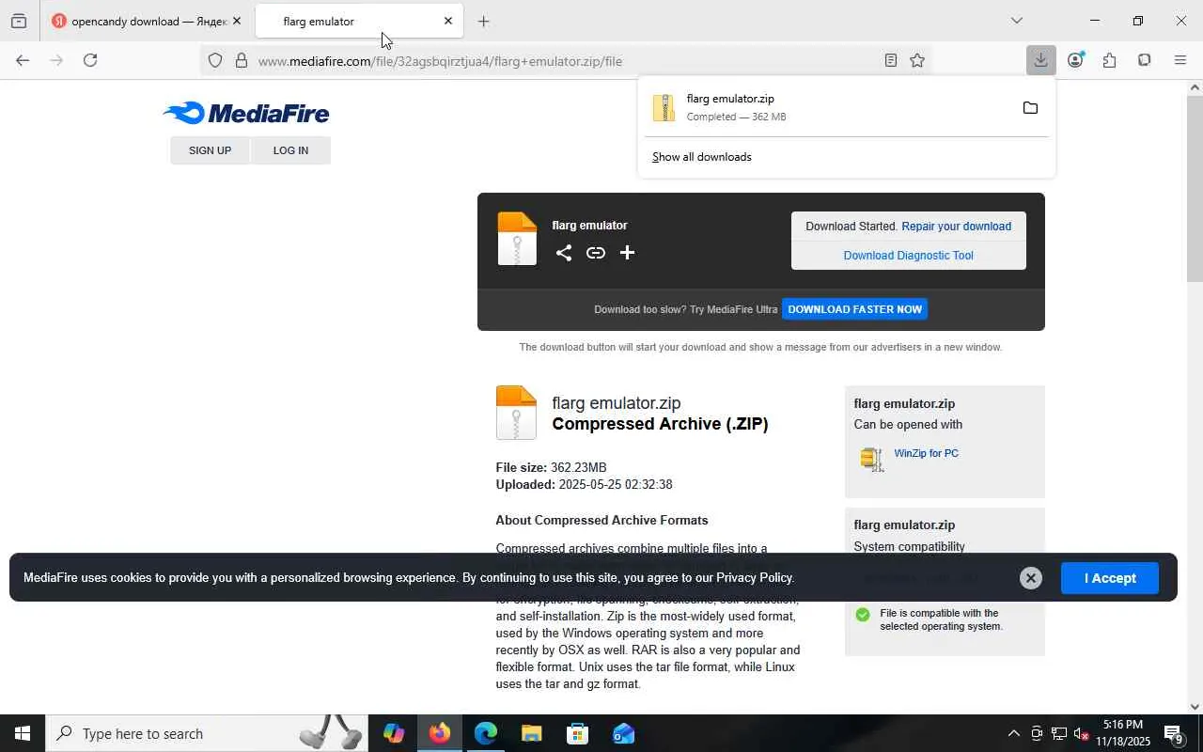
Task: Open the WinZip for PC link
Action: (926, 453)
